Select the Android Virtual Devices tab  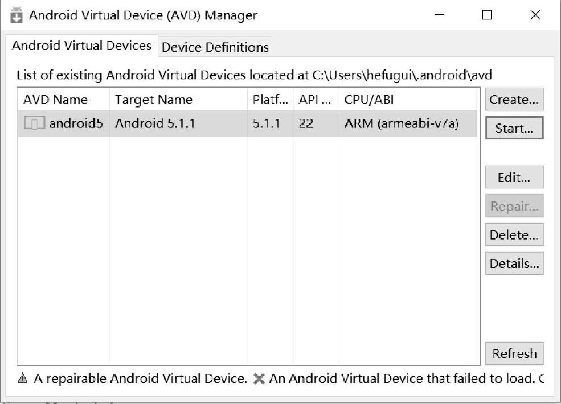pyautogui.click(x=81, y=46)
